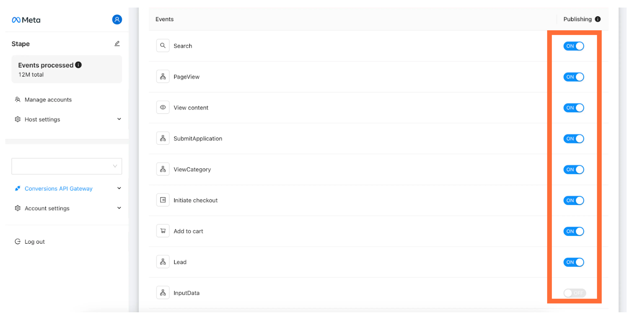Click the Publishing info icon

click(x=598, y=19)
